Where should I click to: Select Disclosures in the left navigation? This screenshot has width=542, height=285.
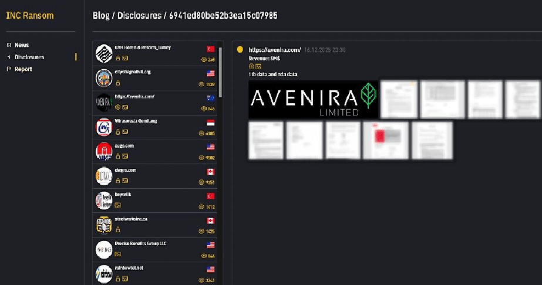29,57
